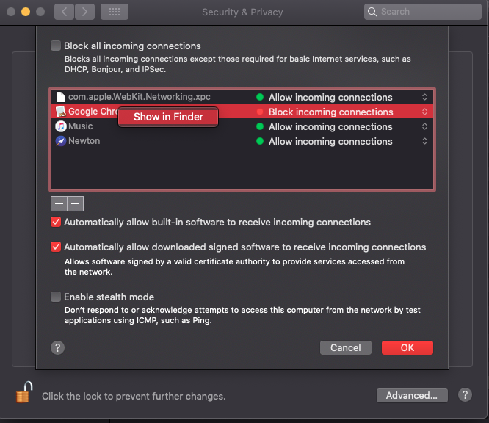Screen dimensions: 489x423
Task: Confirm firewall options with OK
Action: (x=407, y=347)
